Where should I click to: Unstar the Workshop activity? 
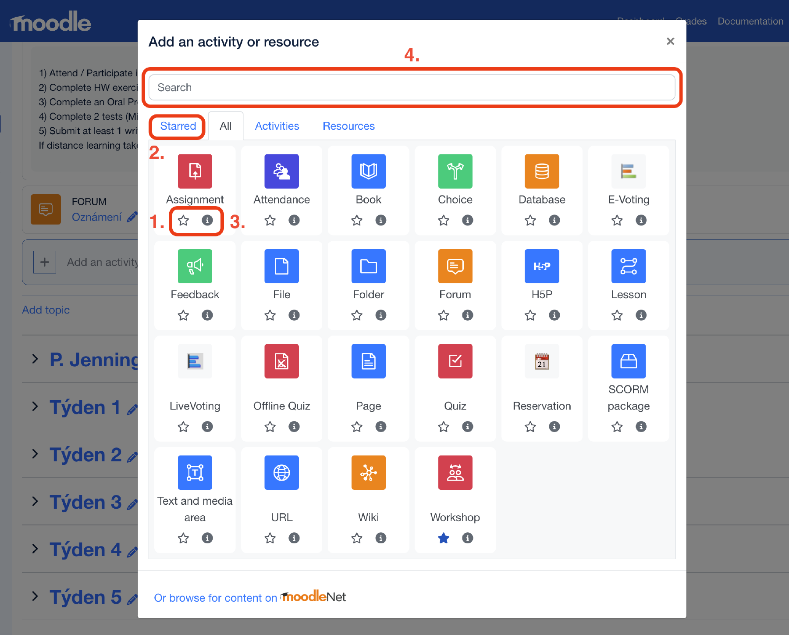pyautogui.click(x=444, y=538)
